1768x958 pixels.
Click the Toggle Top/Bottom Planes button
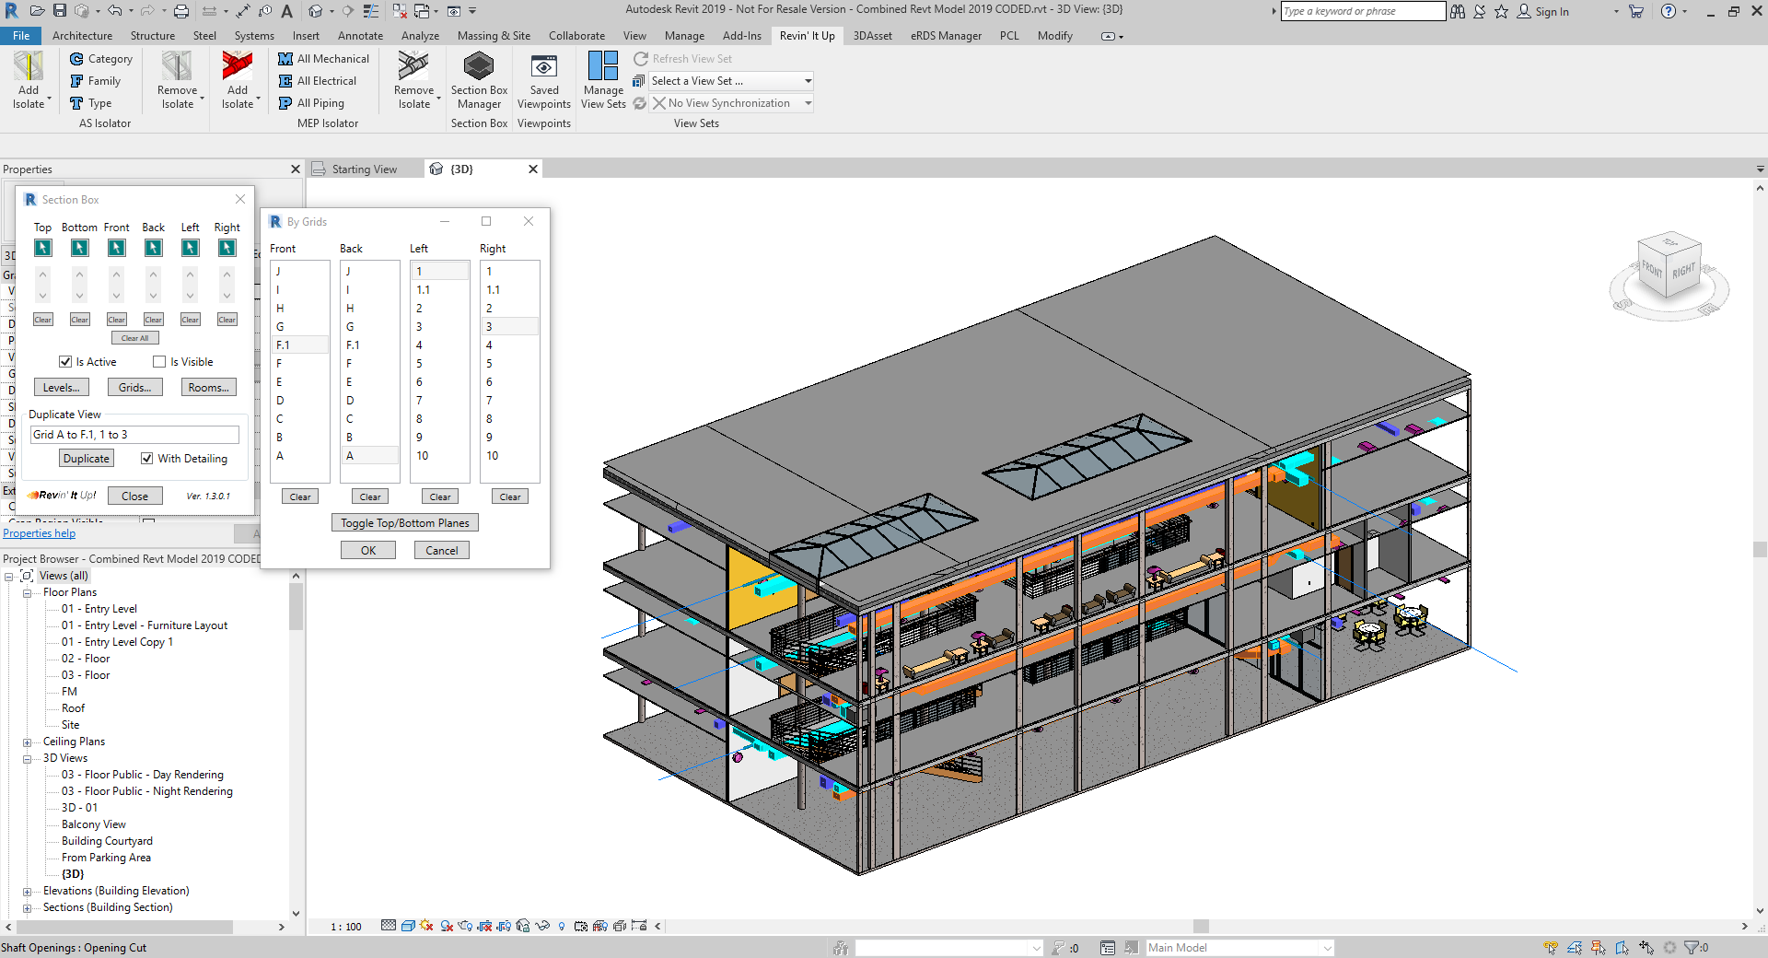404,523
